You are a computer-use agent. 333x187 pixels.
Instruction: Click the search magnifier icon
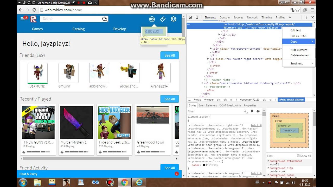105,19
